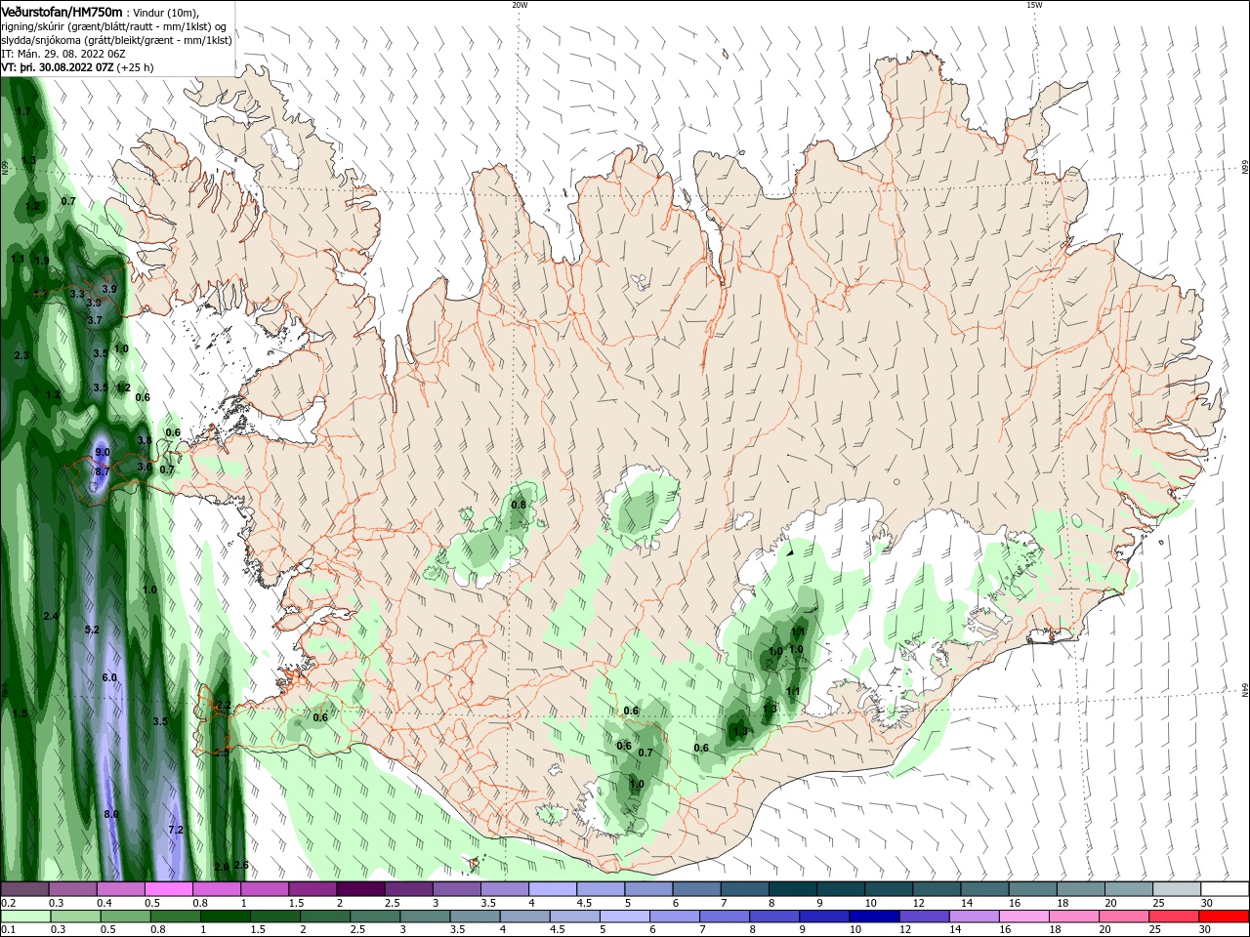Click the upper legend swatch starting at 0.2
Image resolution: width=1250 pixels, height=937 pixels.
point(24,889)
